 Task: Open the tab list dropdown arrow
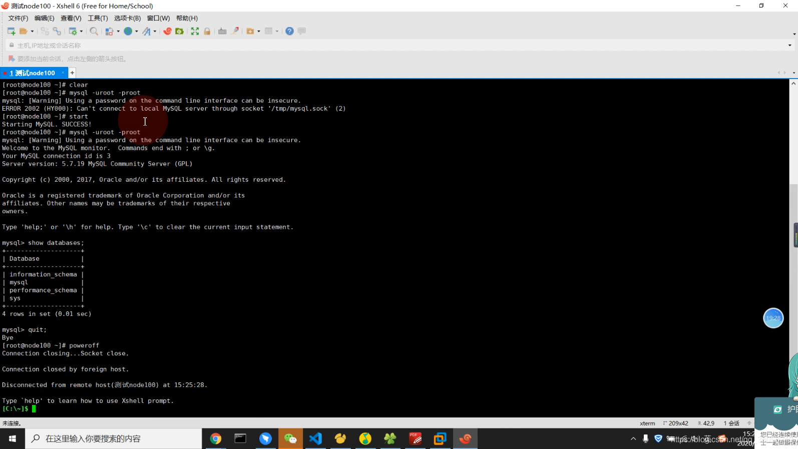[x=793, y=73]
